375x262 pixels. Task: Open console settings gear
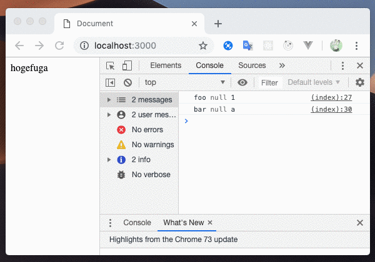(360, 82)
